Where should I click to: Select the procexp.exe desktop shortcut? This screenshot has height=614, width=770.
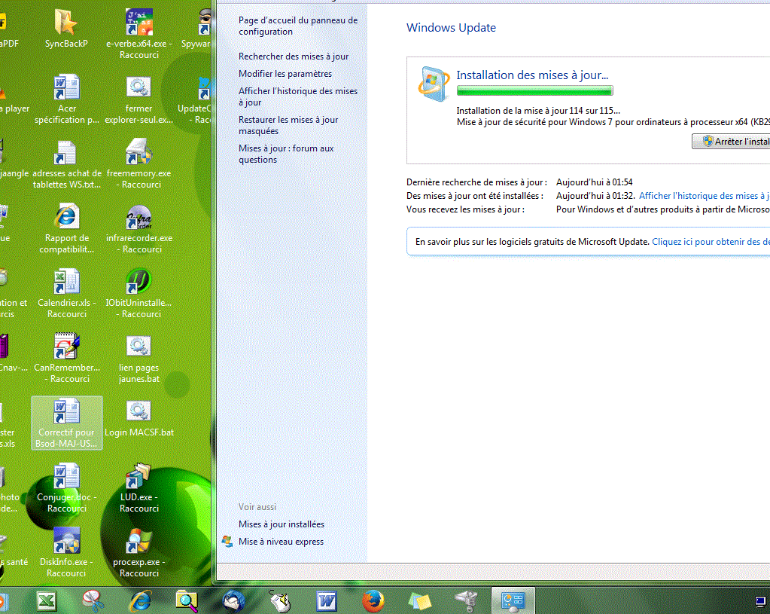(x=139, y=542)
